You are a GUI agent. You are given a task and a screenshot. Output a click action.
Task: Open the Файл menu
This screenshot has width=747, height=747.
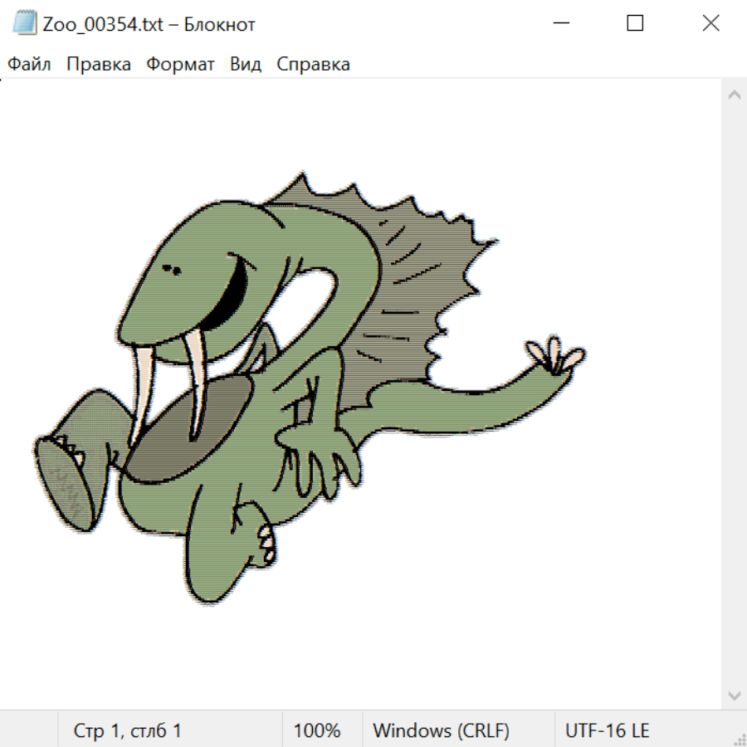(30, 64)
